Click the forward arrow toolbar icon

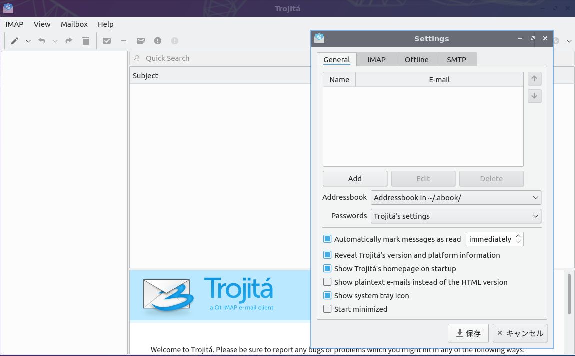click(69, 41)
